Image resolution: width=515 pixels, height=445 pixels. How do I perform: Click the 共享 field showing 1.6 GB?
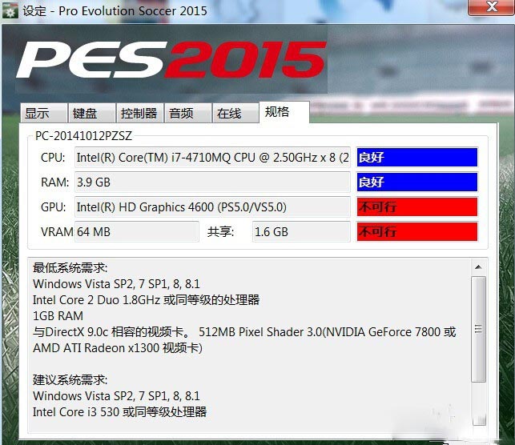click(301, 231)
